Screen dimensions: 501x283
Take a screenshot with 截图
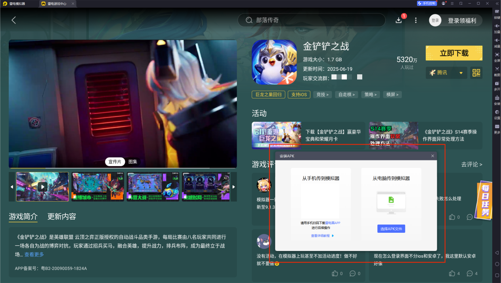point(497,72)
